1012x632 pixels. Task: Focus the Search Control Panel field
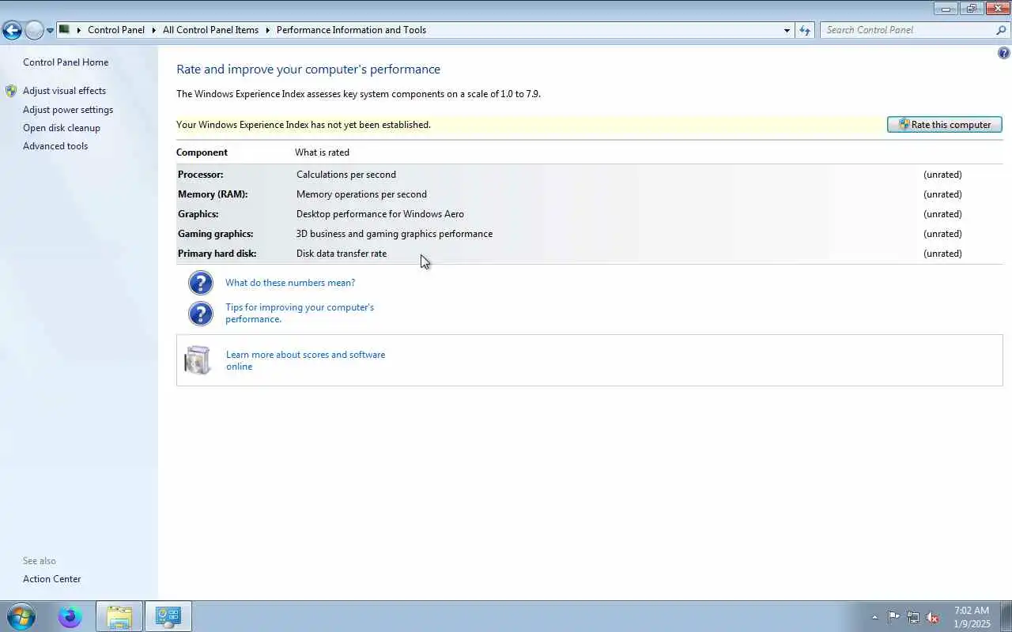click(x=909, y=30)
